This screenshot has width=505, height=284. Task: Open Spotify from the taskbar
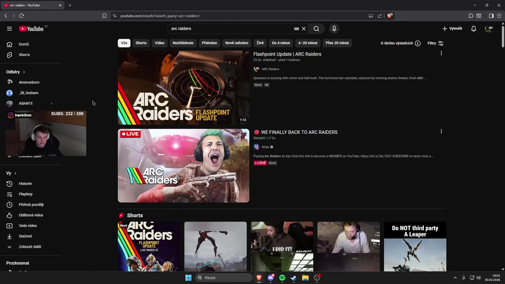[282, 278]
